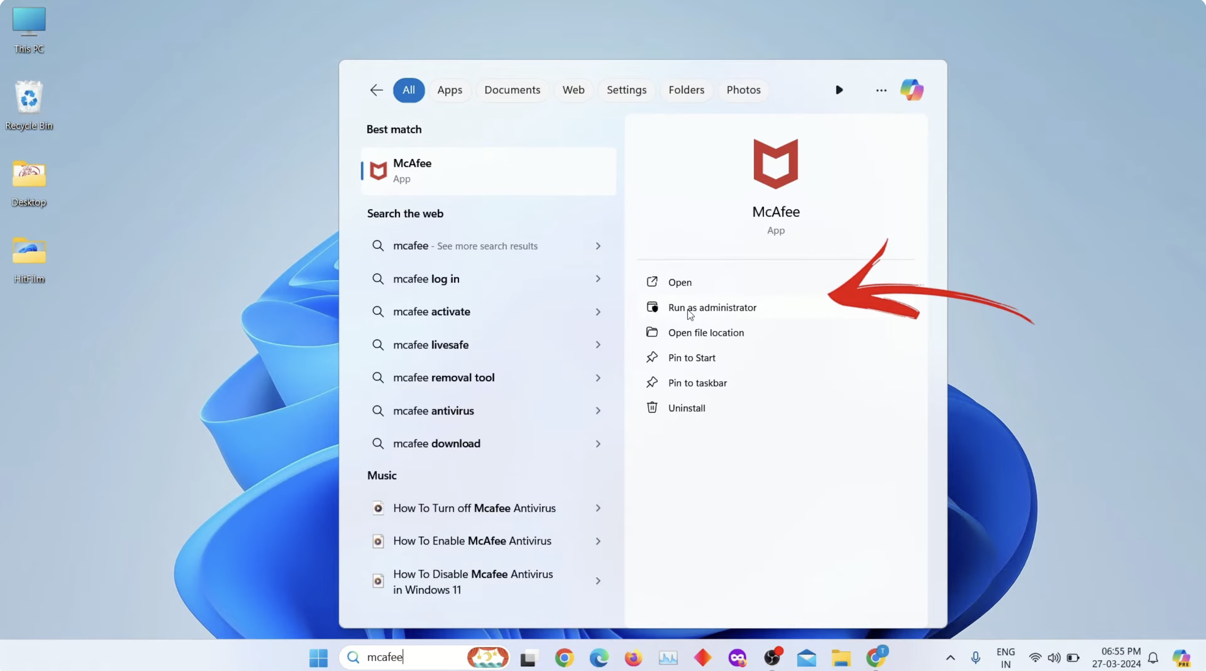Viewport: 1206px width, 671px height.
Task: Expand mcafee removal tool suggestion chevron
Action: click(597, 378)
